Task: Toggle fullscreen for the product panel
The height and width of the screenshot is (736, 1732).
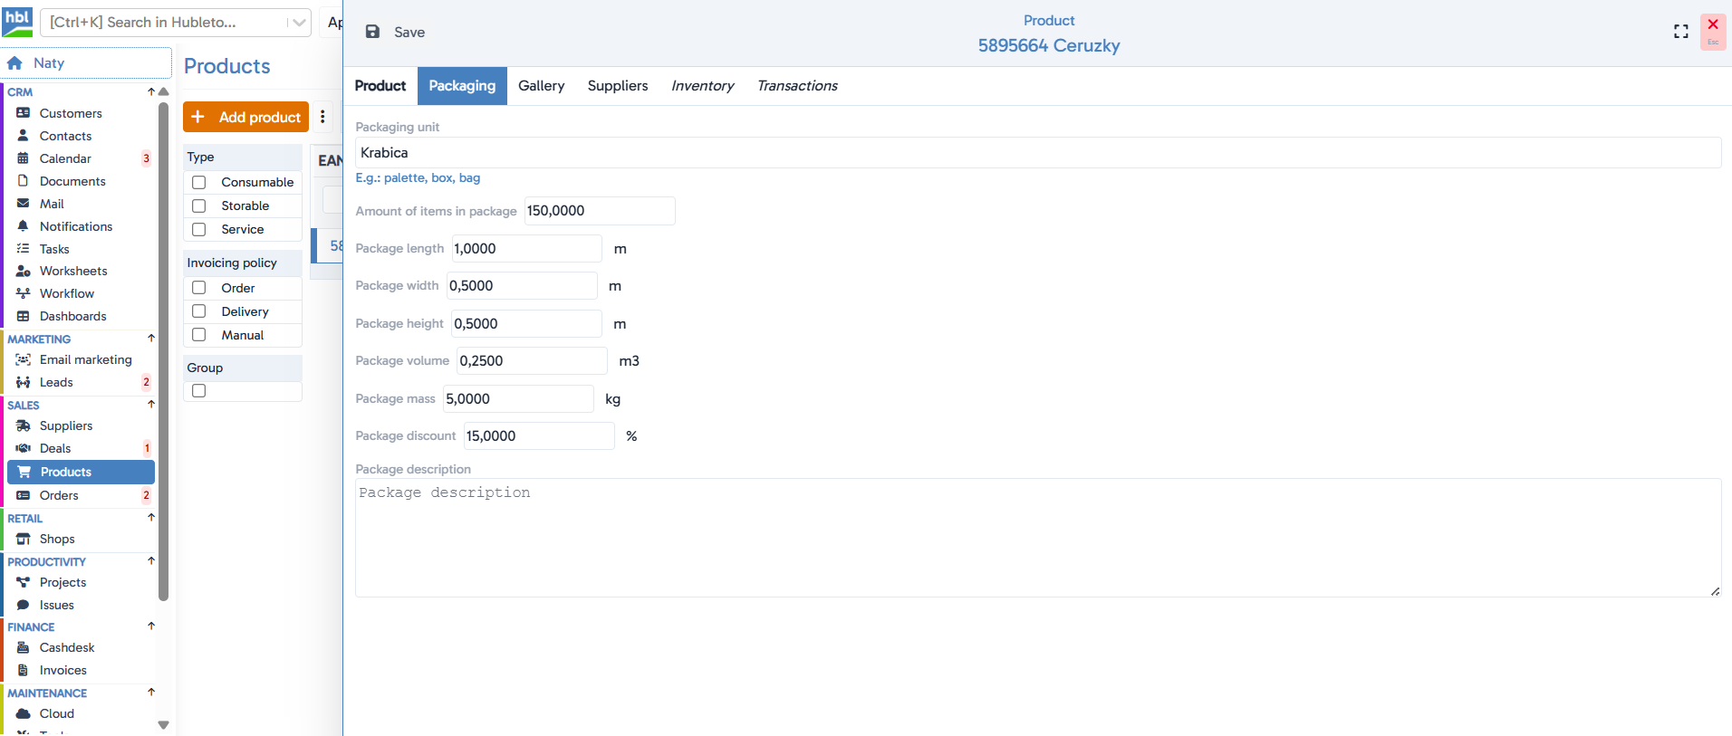Action: pos(1681,32)
